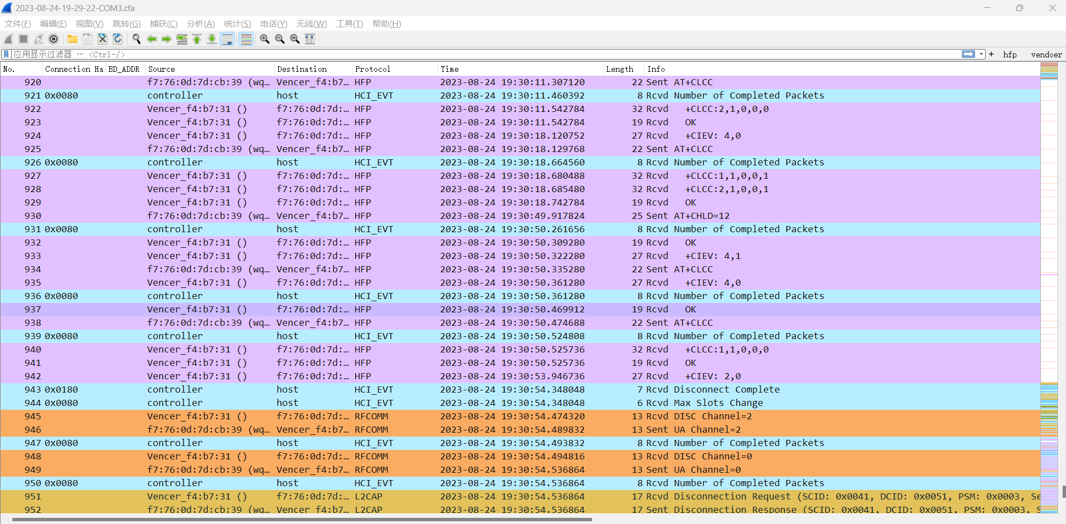
Task: Select packet 951 L2CAP Disconnection Request
Action: 520,497
